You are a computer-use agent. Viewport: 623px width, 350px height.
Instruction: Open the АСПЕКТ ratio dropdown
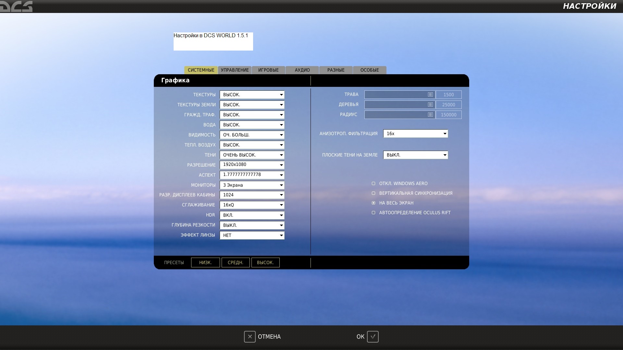(x=252, y=175)
